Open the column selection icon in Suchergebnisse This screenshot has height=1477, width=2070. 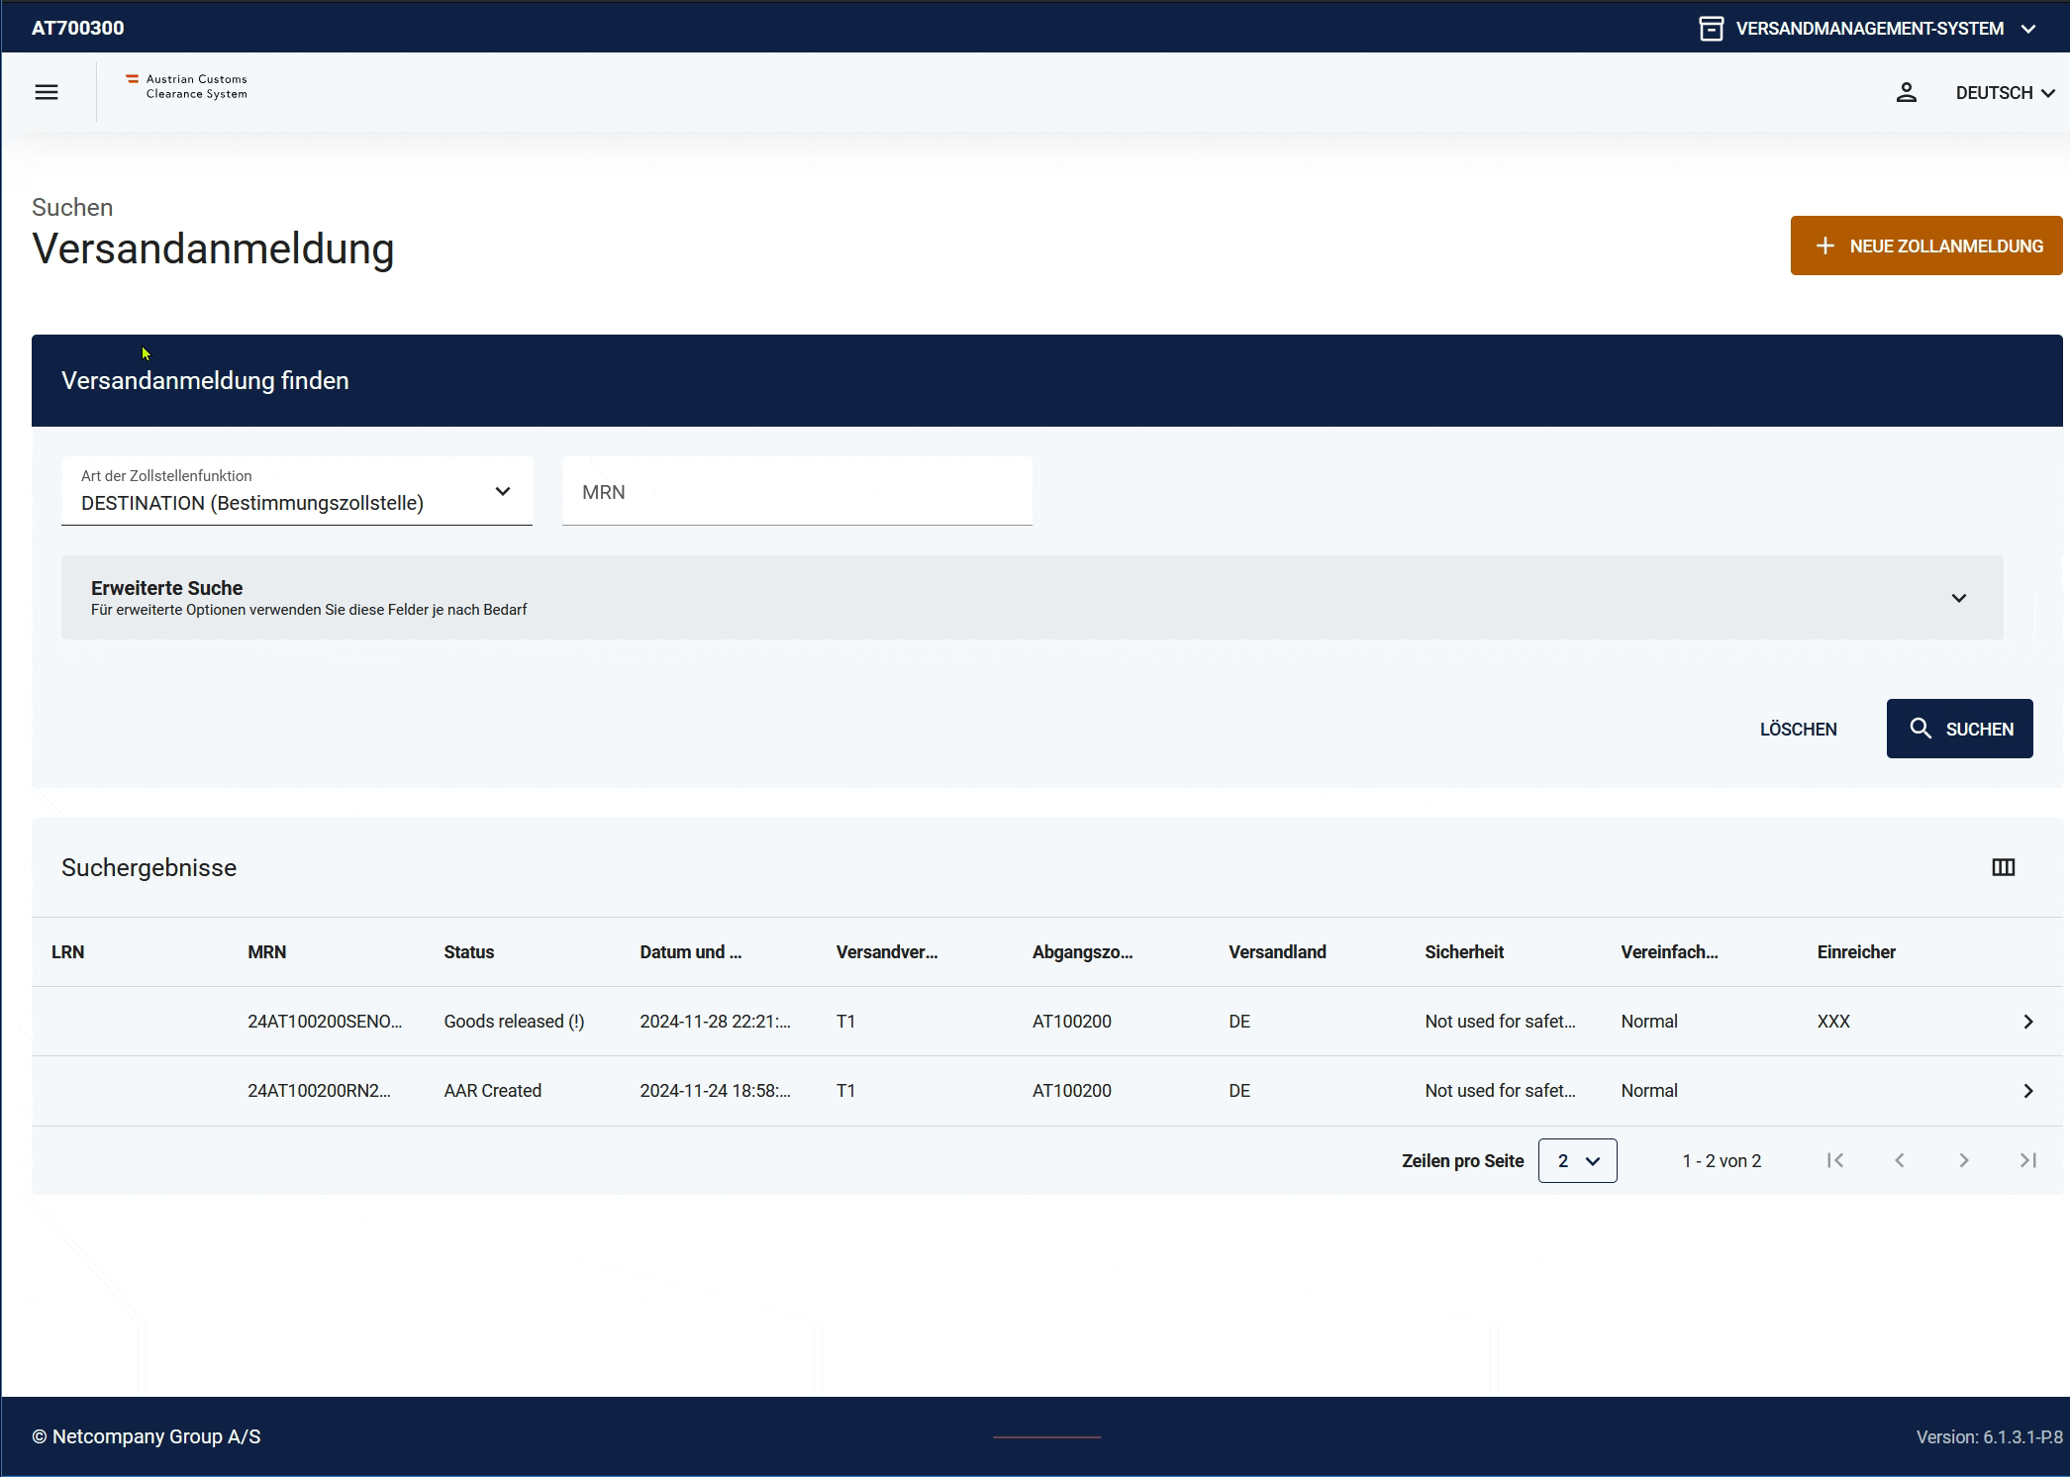(2003, 867)
